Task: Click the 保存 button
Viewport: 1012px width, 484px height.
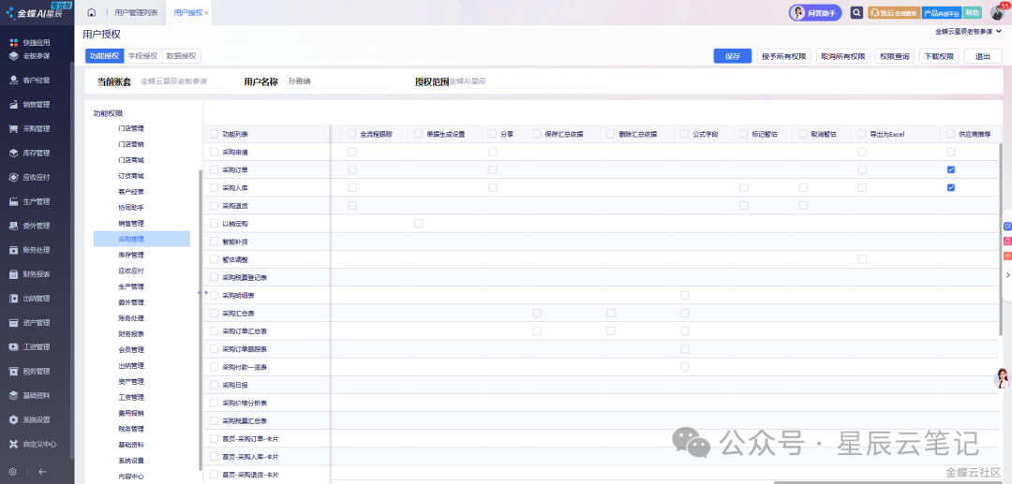Action: (x=733, y=56)
